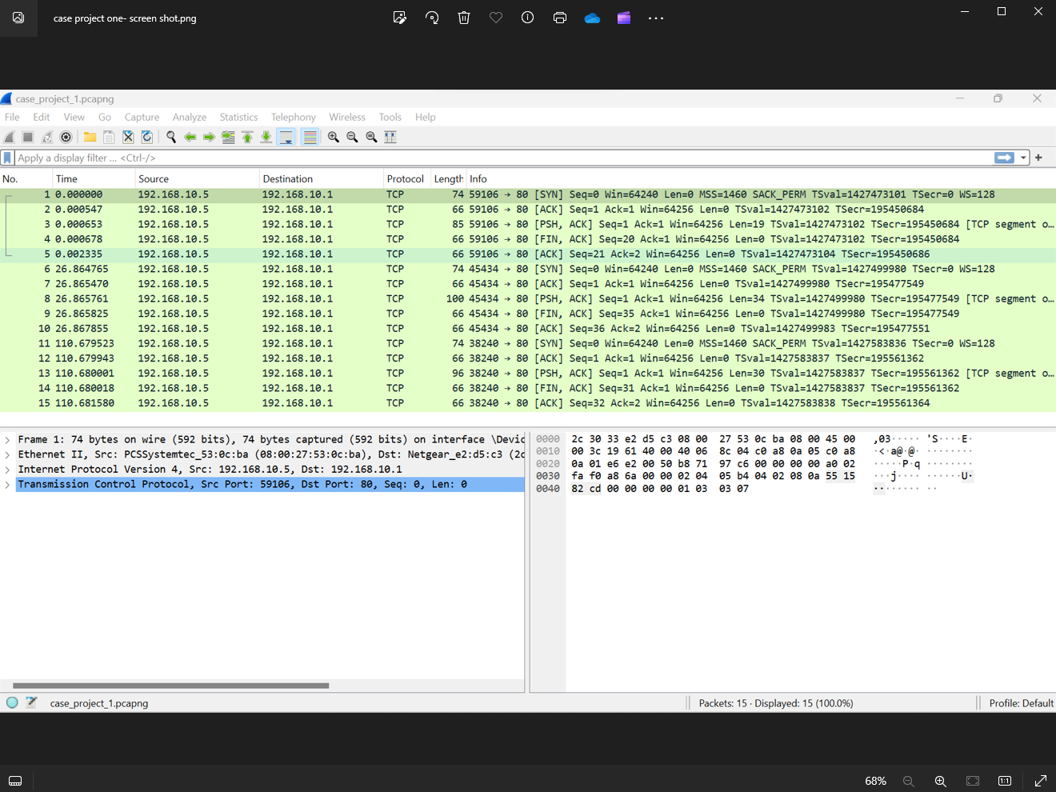The width and height of the screenshot is (1056, 792).
Task: Apply the display filter with the blue arrow
Action: (1005, 158)
